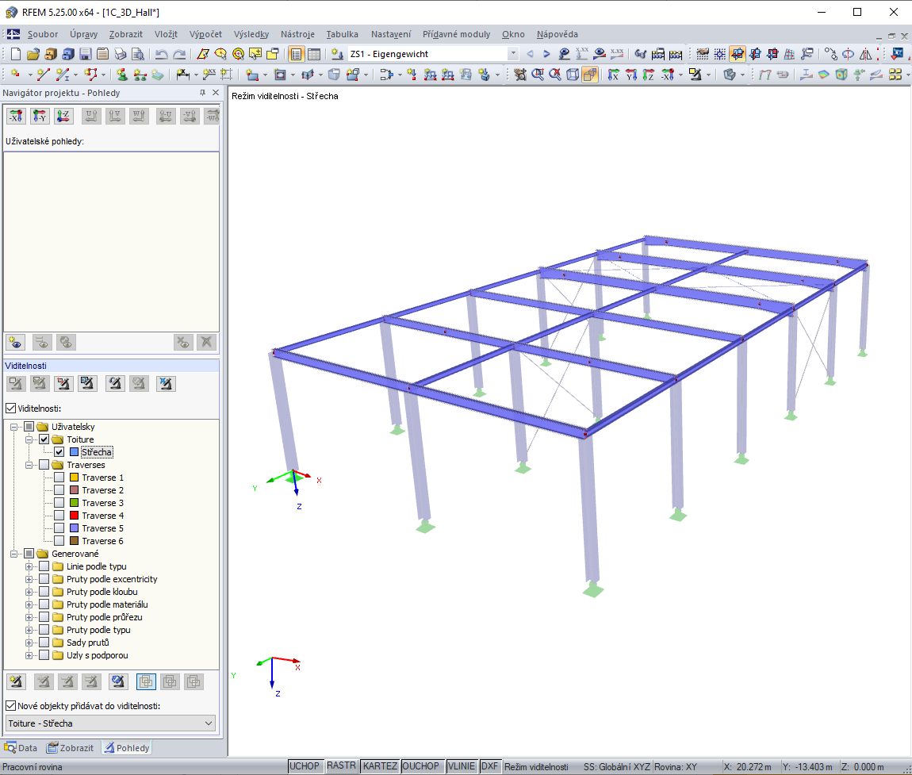This screenshot has width=912, height=775.
Task: Click the zoom window magnifier icon
Action: point(538,74)
